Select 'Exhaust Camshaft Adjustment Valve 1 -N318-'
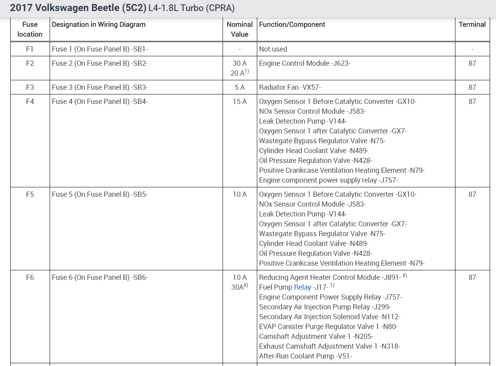The width and height of the screenshot is (496, 366). (x=329, y=346)
